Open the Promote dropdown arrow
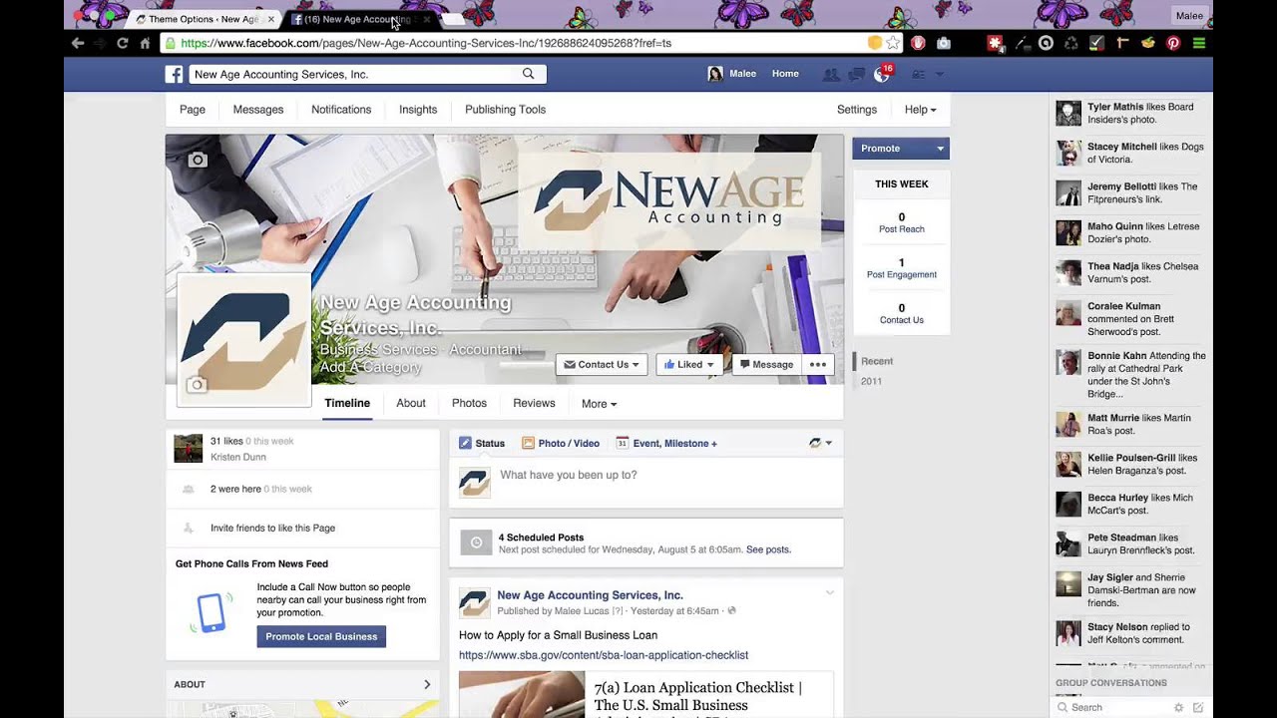Viewport: 1277px width, 718px height. pos(940,149)
